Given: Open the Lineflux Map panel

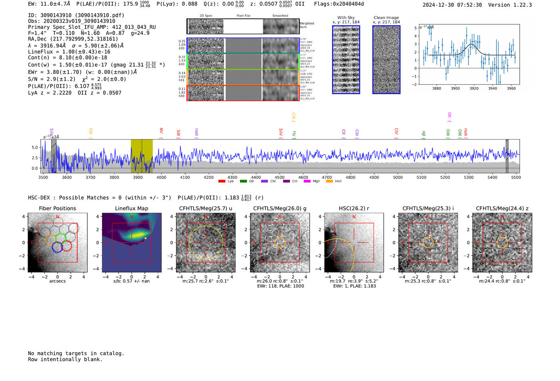Looking at the screenshot, I should (132, 243).
